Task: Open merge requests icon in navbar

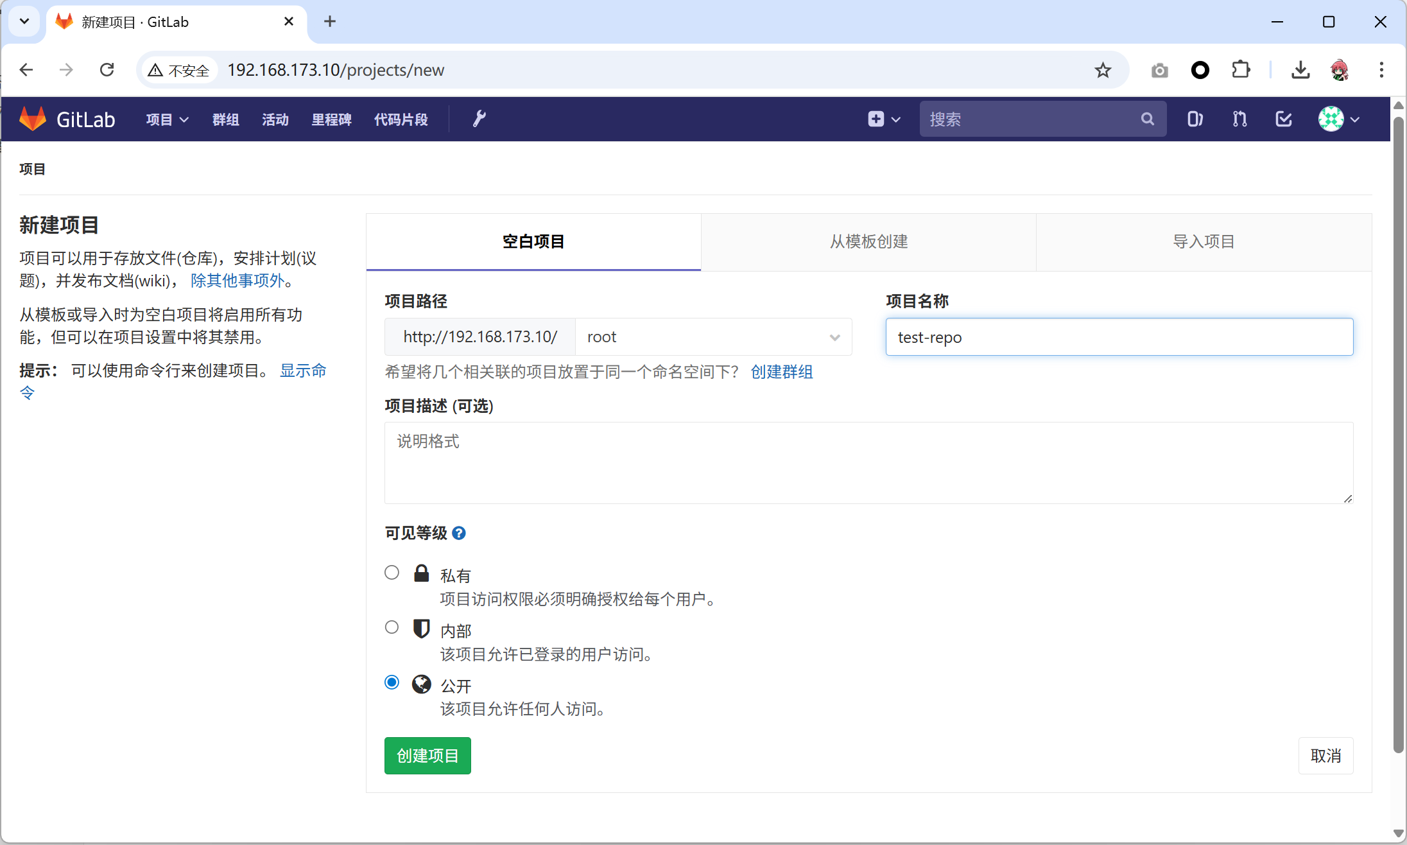Action: point(1239,119)
